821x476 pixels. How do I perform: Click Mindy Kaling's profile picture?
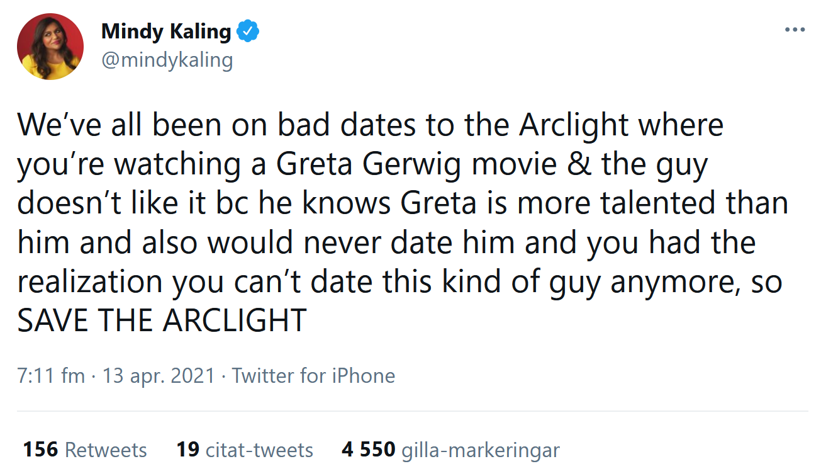[50, 46]
